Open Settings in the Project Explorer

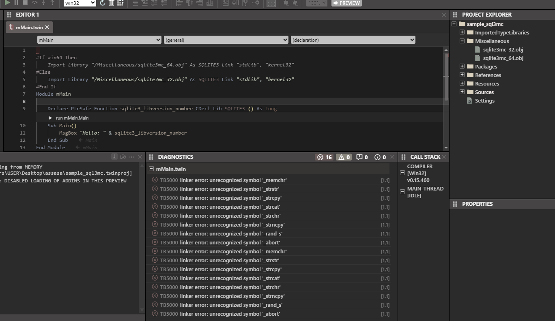click(484, 101)
